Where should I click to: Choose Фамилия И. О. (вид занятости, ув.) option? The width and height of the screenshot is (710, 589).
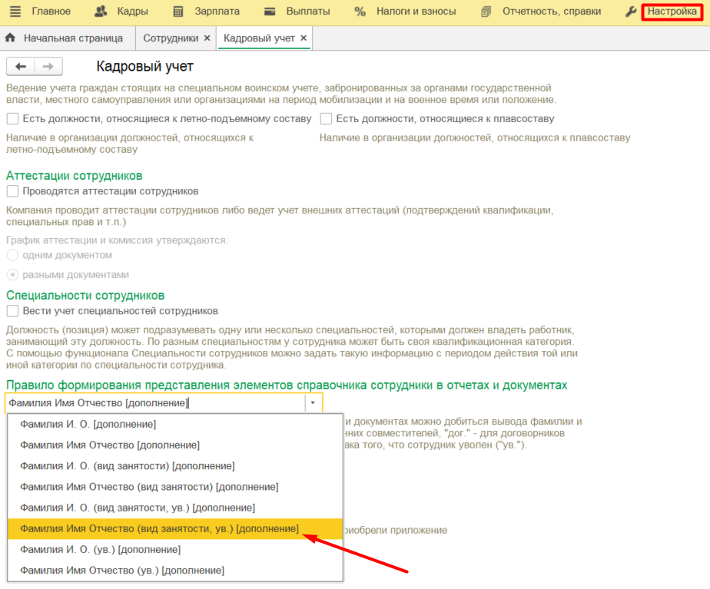pyautogui.click(x=175, y=508)
